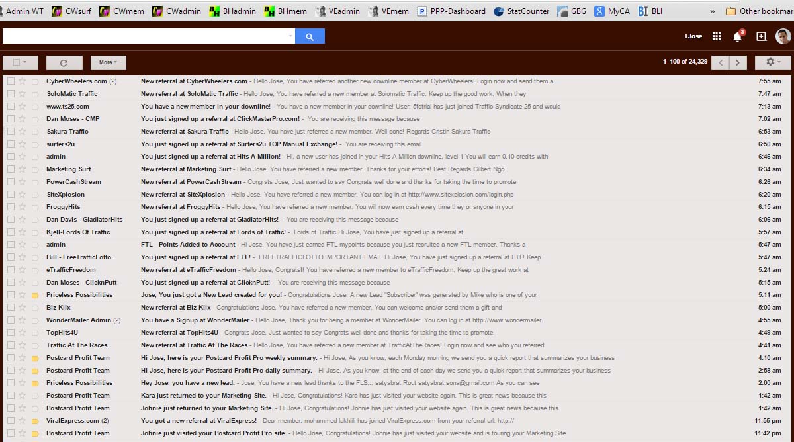
Task: Open the More actions dropdown
Action: tap(108, 63)
